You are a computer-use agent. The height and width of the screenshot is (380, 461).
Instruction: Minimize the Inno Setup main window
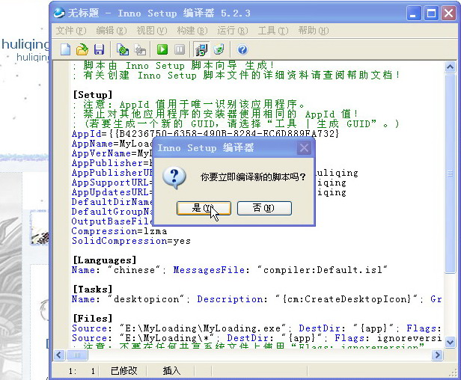tap(414, 13)
